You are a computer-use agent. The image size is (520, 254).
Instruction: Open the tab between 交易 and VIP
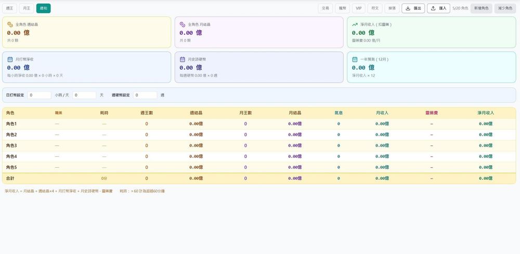(342, 8)
